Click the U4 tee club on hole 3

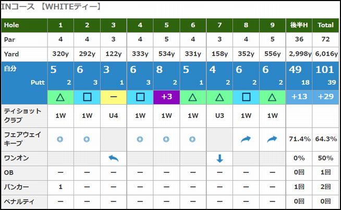[113, 116]
